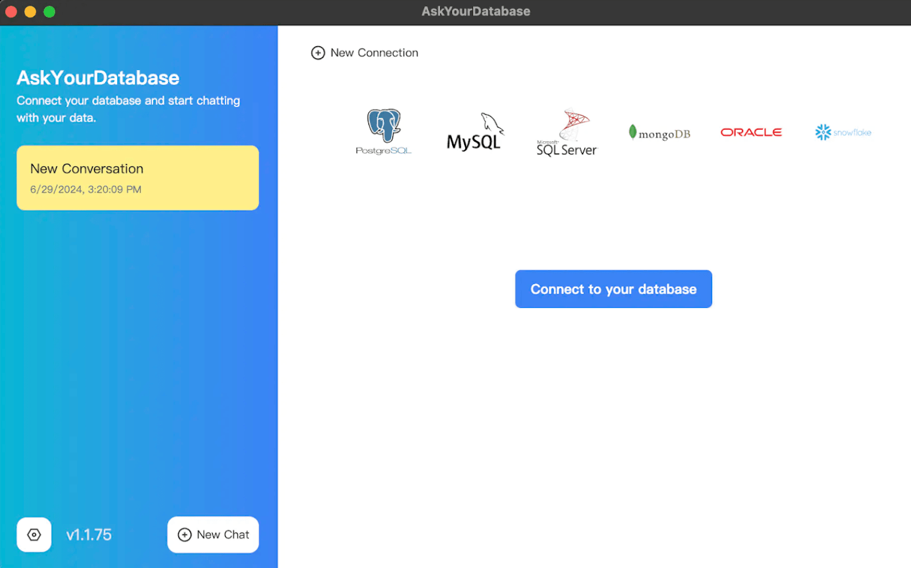Enter fullscreen with the green button
This screenshot has width=911, height=568.
50,12
